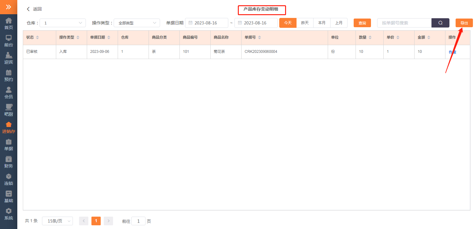Focus the 前往 page number input
476x229 pixels.
click(x=138, y=221)
